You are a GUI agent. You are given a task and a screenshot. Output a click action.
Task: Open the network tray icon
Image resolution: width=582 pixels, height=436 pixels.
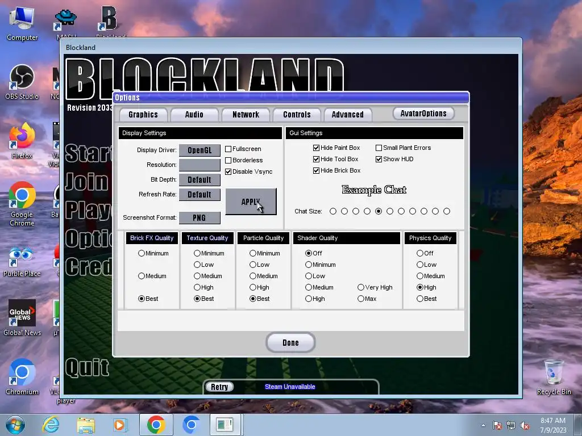[511, 425]
